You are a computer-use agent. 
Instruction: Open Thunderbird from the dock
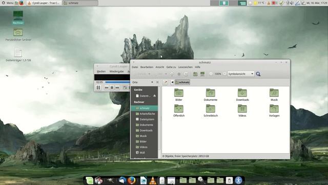(x=122, y=180)
